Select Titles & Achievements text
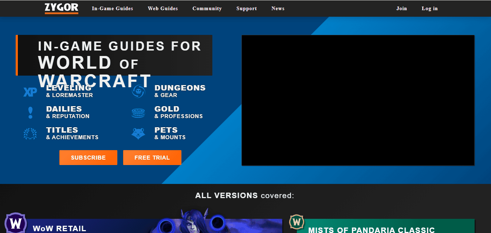491x233 pixels. point(72,133)
